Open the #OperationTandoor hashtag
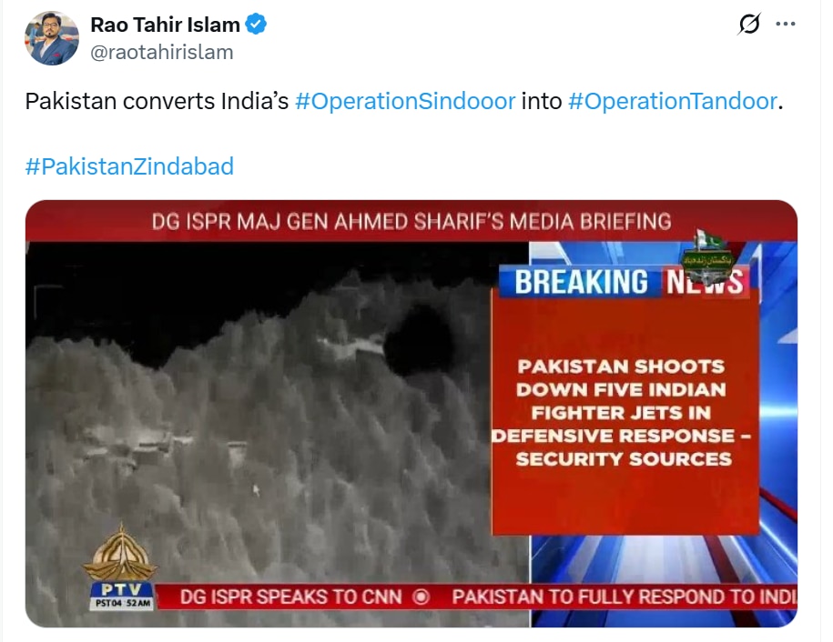 click(x=673, y=101)
